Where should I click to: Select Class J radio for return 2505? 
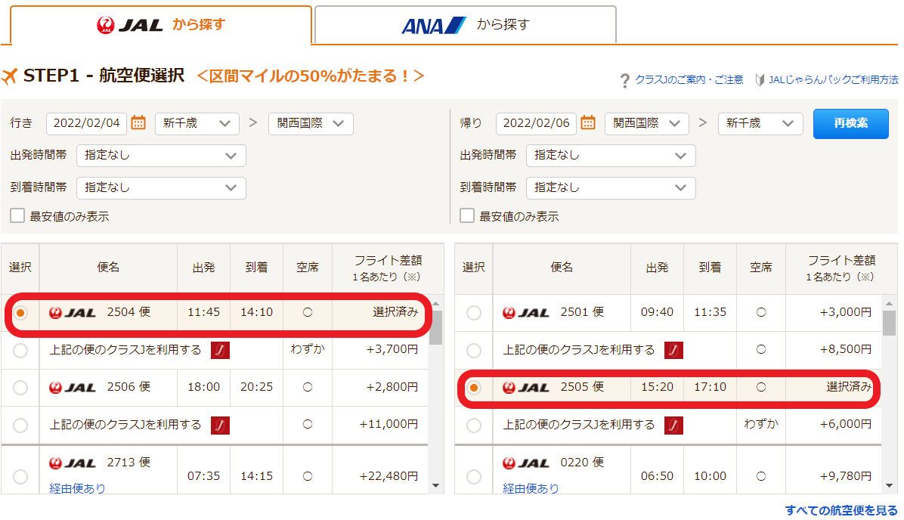click(x=474, y=426)
